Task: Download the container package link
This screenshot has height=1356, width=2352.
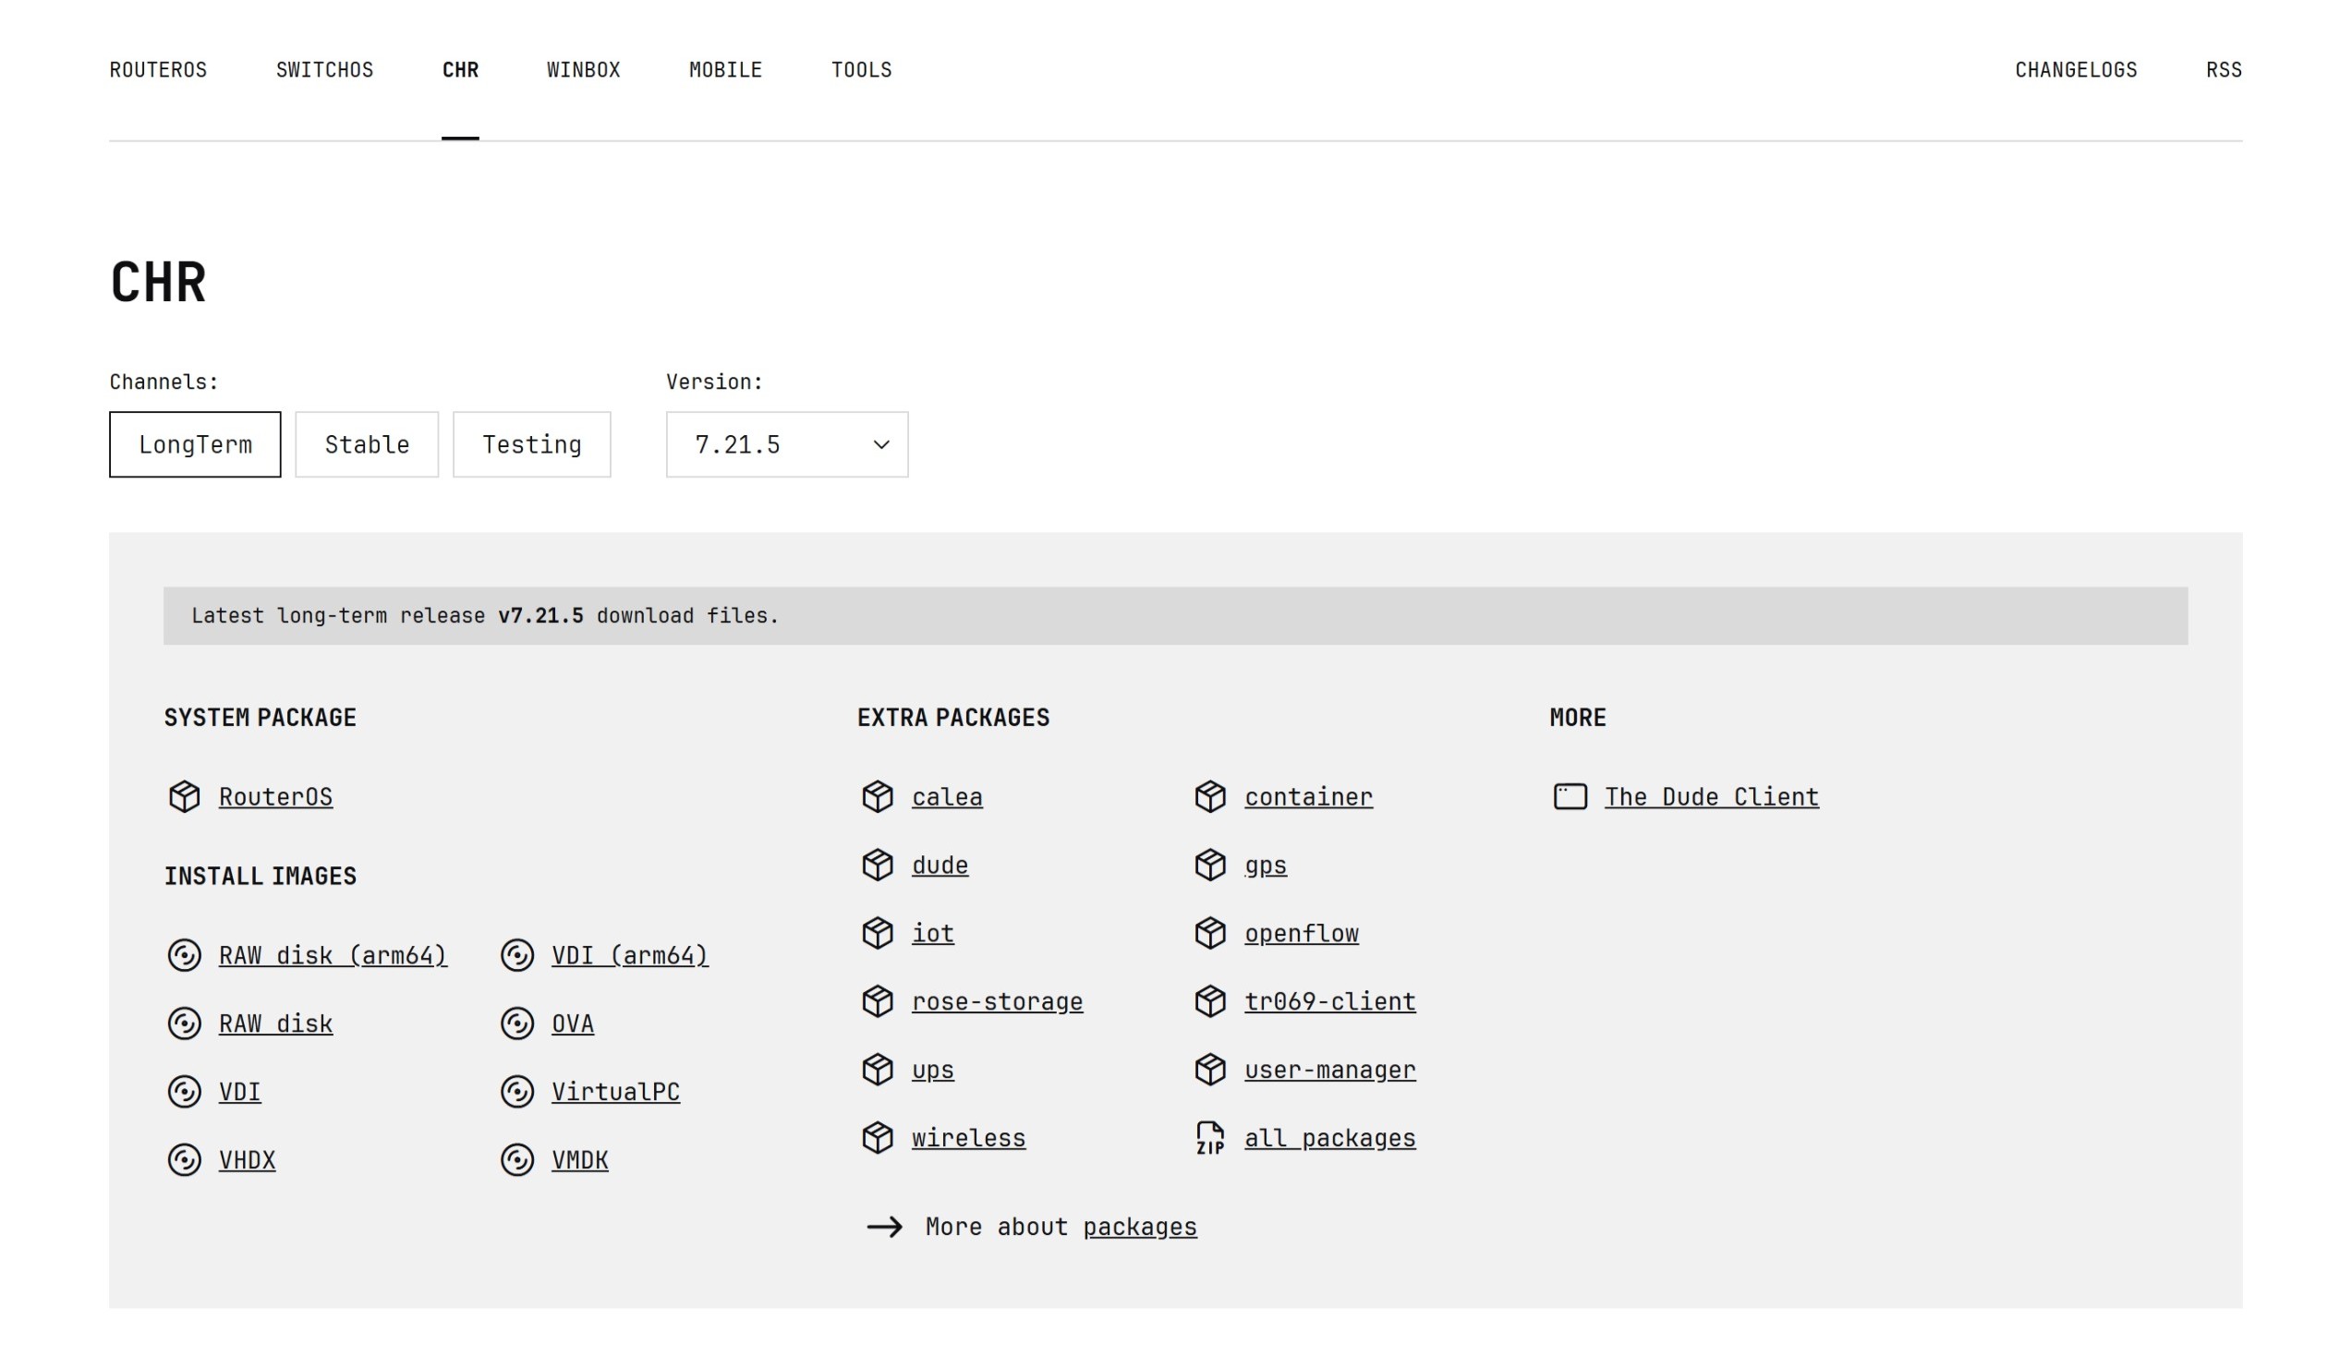Action: [1308, 797]
